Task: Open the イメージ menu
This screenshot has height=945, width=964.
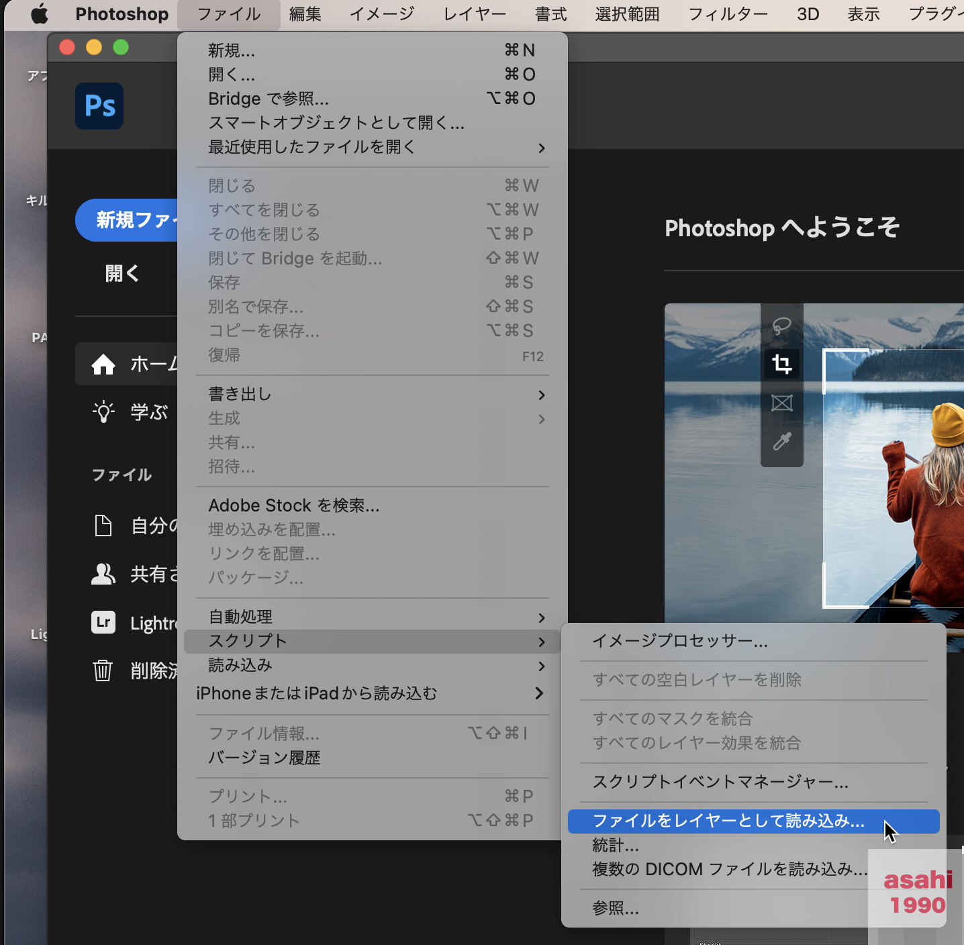Action: (382, 14)
